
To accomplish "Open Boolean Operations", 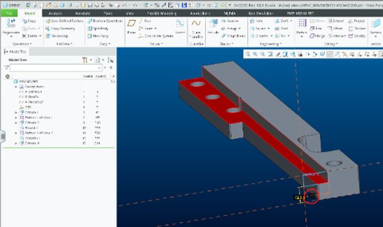I will [105, 21].
